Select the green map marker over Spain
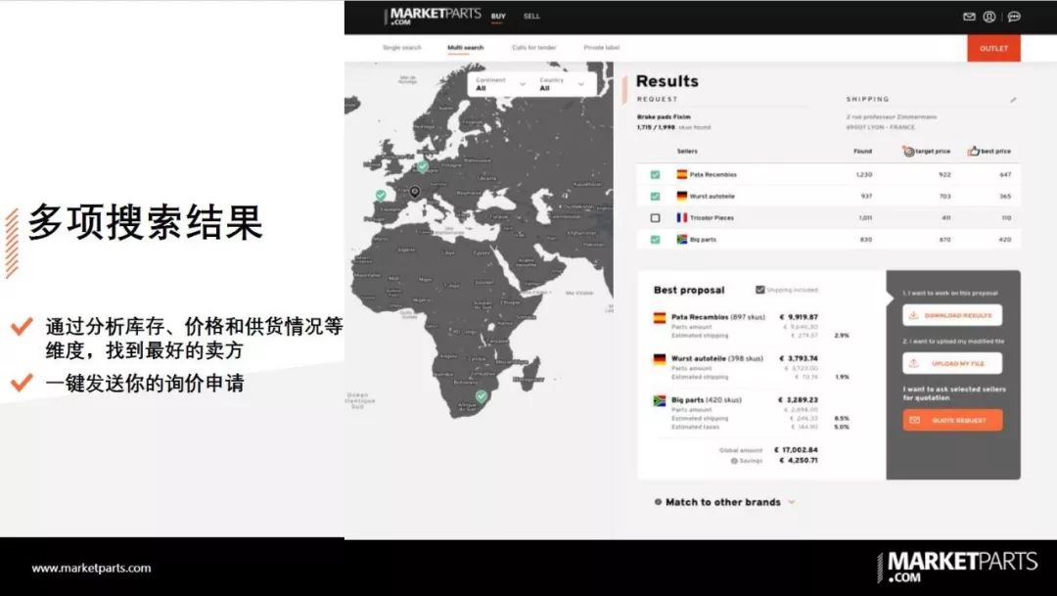 (x=381, y=195)
